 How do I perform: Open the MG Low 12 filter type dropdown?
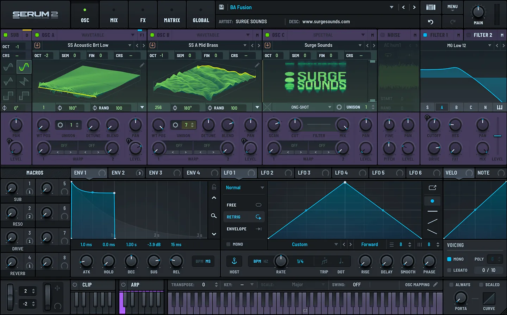coord(490,45)
